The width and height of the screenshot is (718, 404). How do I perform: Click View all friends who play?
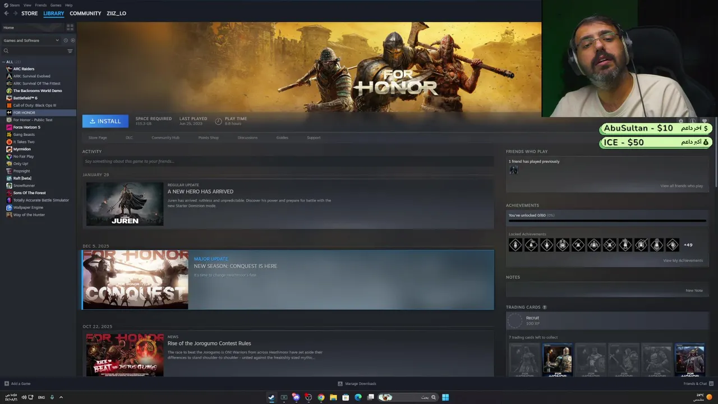coord(682,186)
